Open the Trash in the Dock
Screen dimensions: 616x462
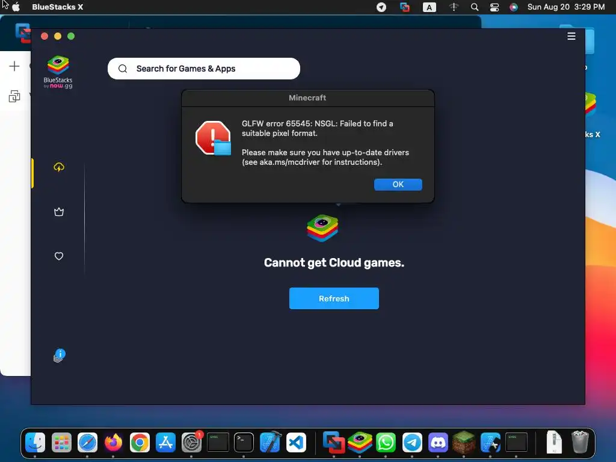[579, 442]
